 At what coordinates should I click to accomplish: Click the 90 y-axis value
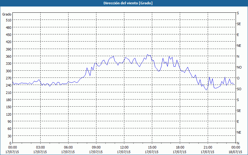10,122
